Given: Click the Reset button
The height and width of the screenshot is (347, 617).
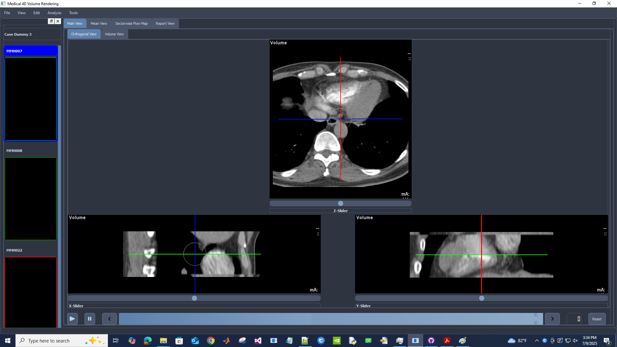Looking at the screenshot, I should point(597,319).
